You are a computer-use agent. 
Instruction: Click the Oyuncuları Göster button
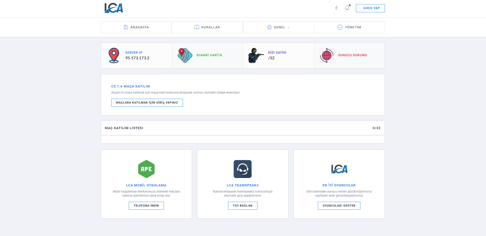[x=339, y=206]
